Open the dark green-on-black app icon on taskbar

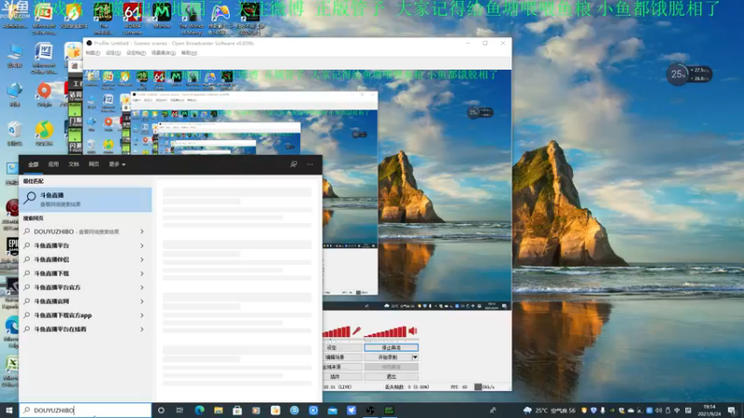(389, 411)
